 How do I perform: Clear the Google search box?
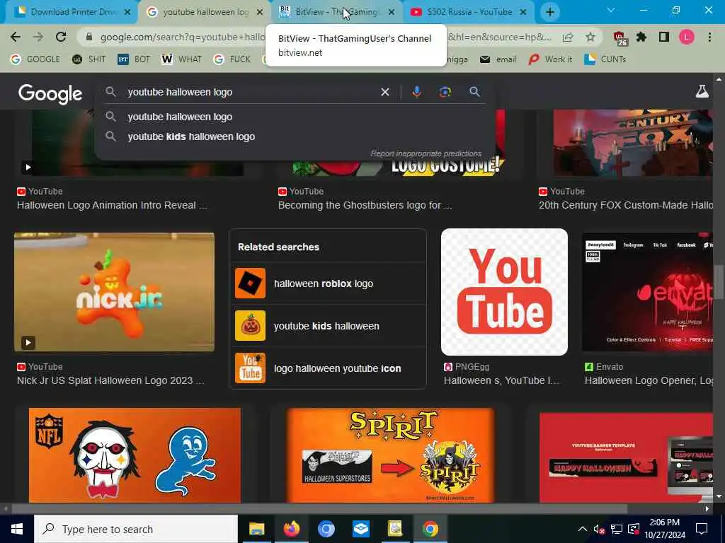(x=384, y=92)
